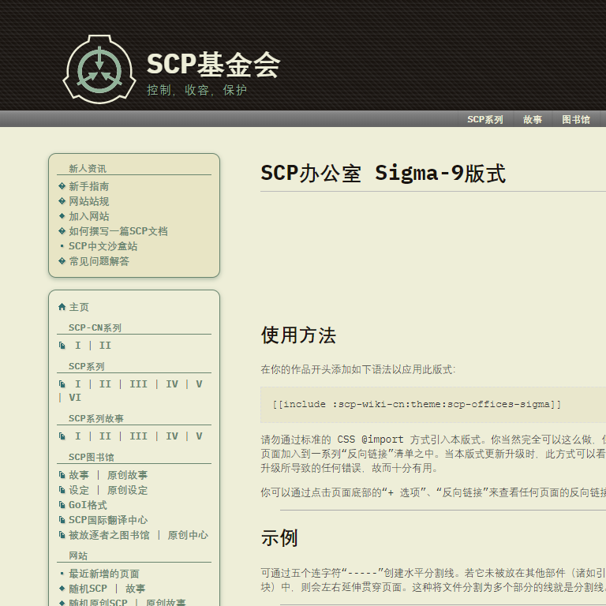Open the SCP系列 top navigation menu
Viewport: 606px width, 606px height.
pyautogui.click(x=484, y=120)
